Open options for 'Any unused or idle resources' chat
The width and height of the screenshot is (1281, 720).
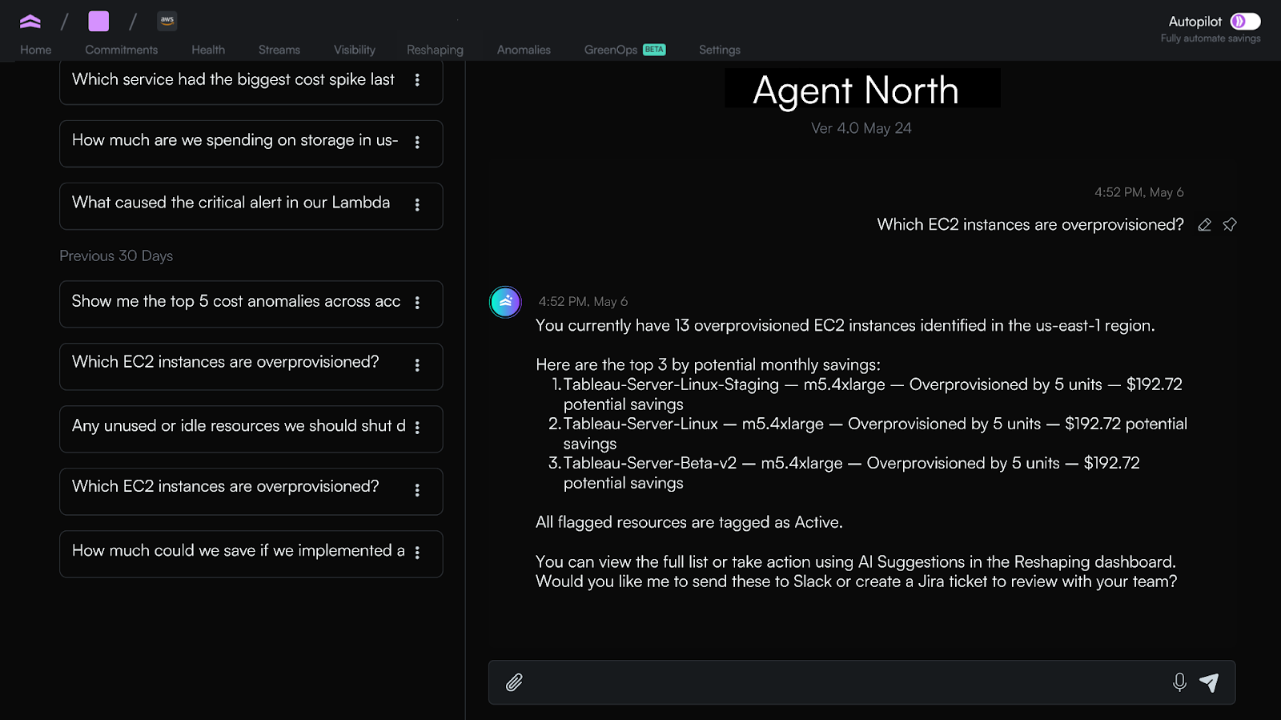click(x=417, y=428)
